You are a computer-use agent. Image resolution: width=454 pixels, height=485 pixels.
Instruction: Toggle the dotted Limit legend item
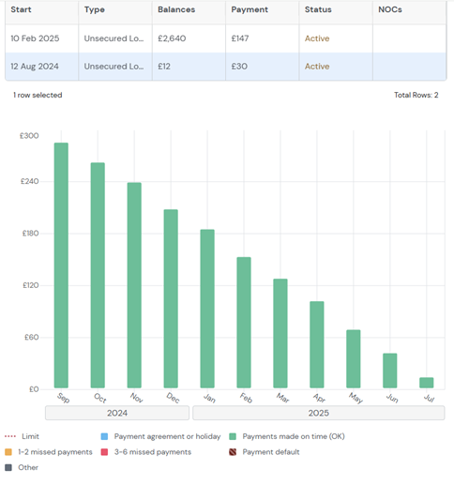[22, 436]
